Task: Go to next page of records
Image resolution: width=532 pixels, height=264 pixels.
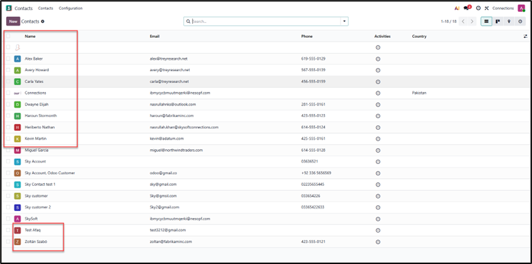Action: [472, 21]
